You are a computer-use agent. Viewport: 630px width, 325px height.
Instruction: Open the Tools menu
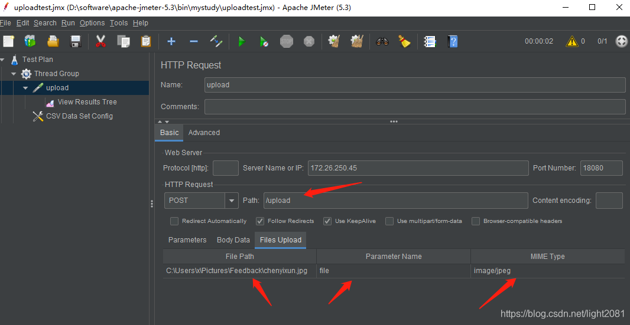click(x=119, y=23)
